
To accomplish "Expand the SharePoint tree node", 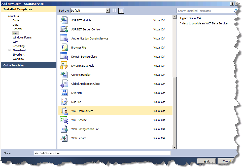I will (x=10, y=50).
